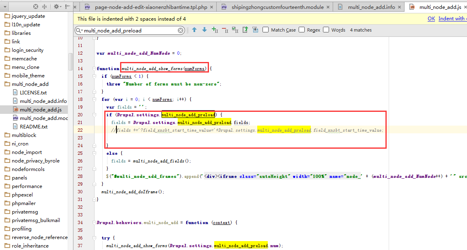Unselect occurrence (red minus icon)
Viewport: 467px width, 250px height.
(225, 30)
